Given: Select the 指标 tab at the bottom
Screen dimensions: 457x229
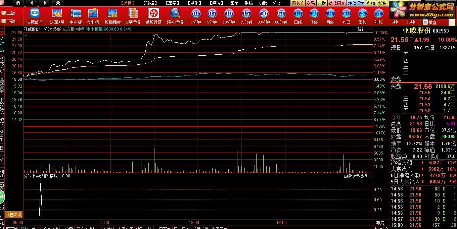Looking at the screenshot, I should pos(25,228).
